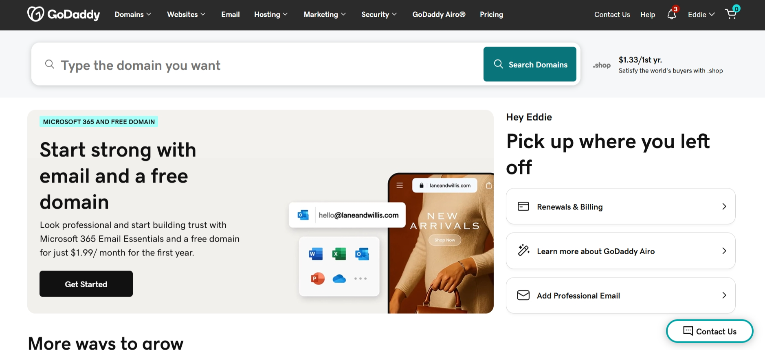Image resolution: width=765 pixels, height=350 pixels.
Task: Click the laneandwillis.com phone mockup image
Action: [441, 243]
